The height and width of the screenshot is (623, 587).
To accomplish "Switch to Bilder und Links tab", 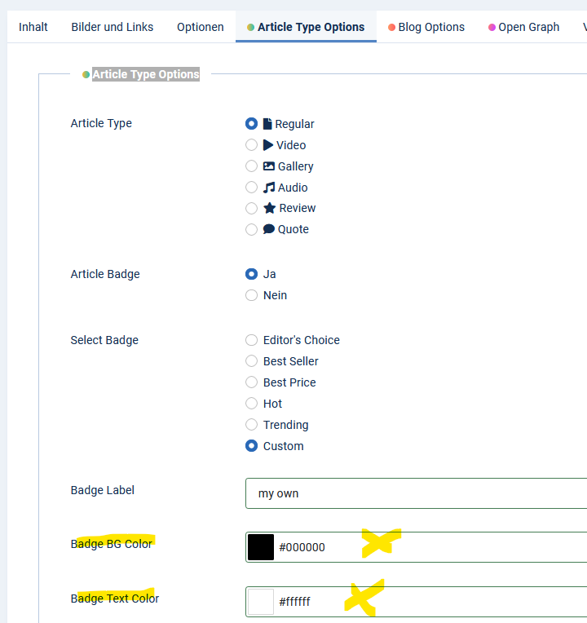I will click(x=112, y=27).
